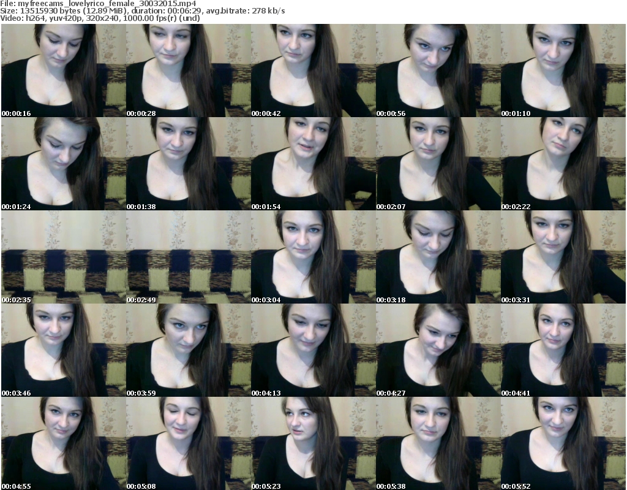
Task: Select the thumbnail frame at 00:03:31
Action: point(563,257)
